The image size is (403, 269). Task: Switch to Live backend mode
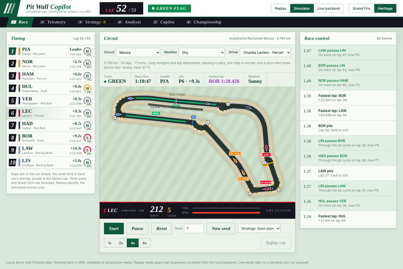(328, 9)
